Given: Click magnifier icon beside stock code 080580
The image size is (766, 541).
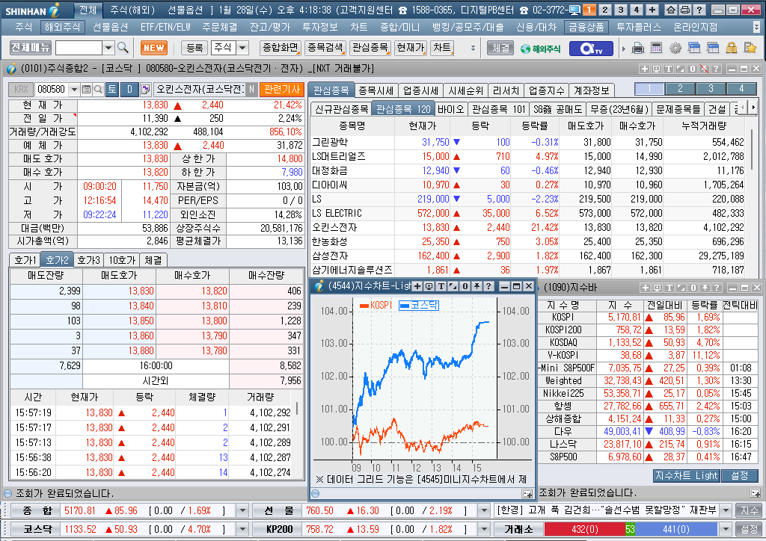Looking at the screenshot, I should [98, 89].
